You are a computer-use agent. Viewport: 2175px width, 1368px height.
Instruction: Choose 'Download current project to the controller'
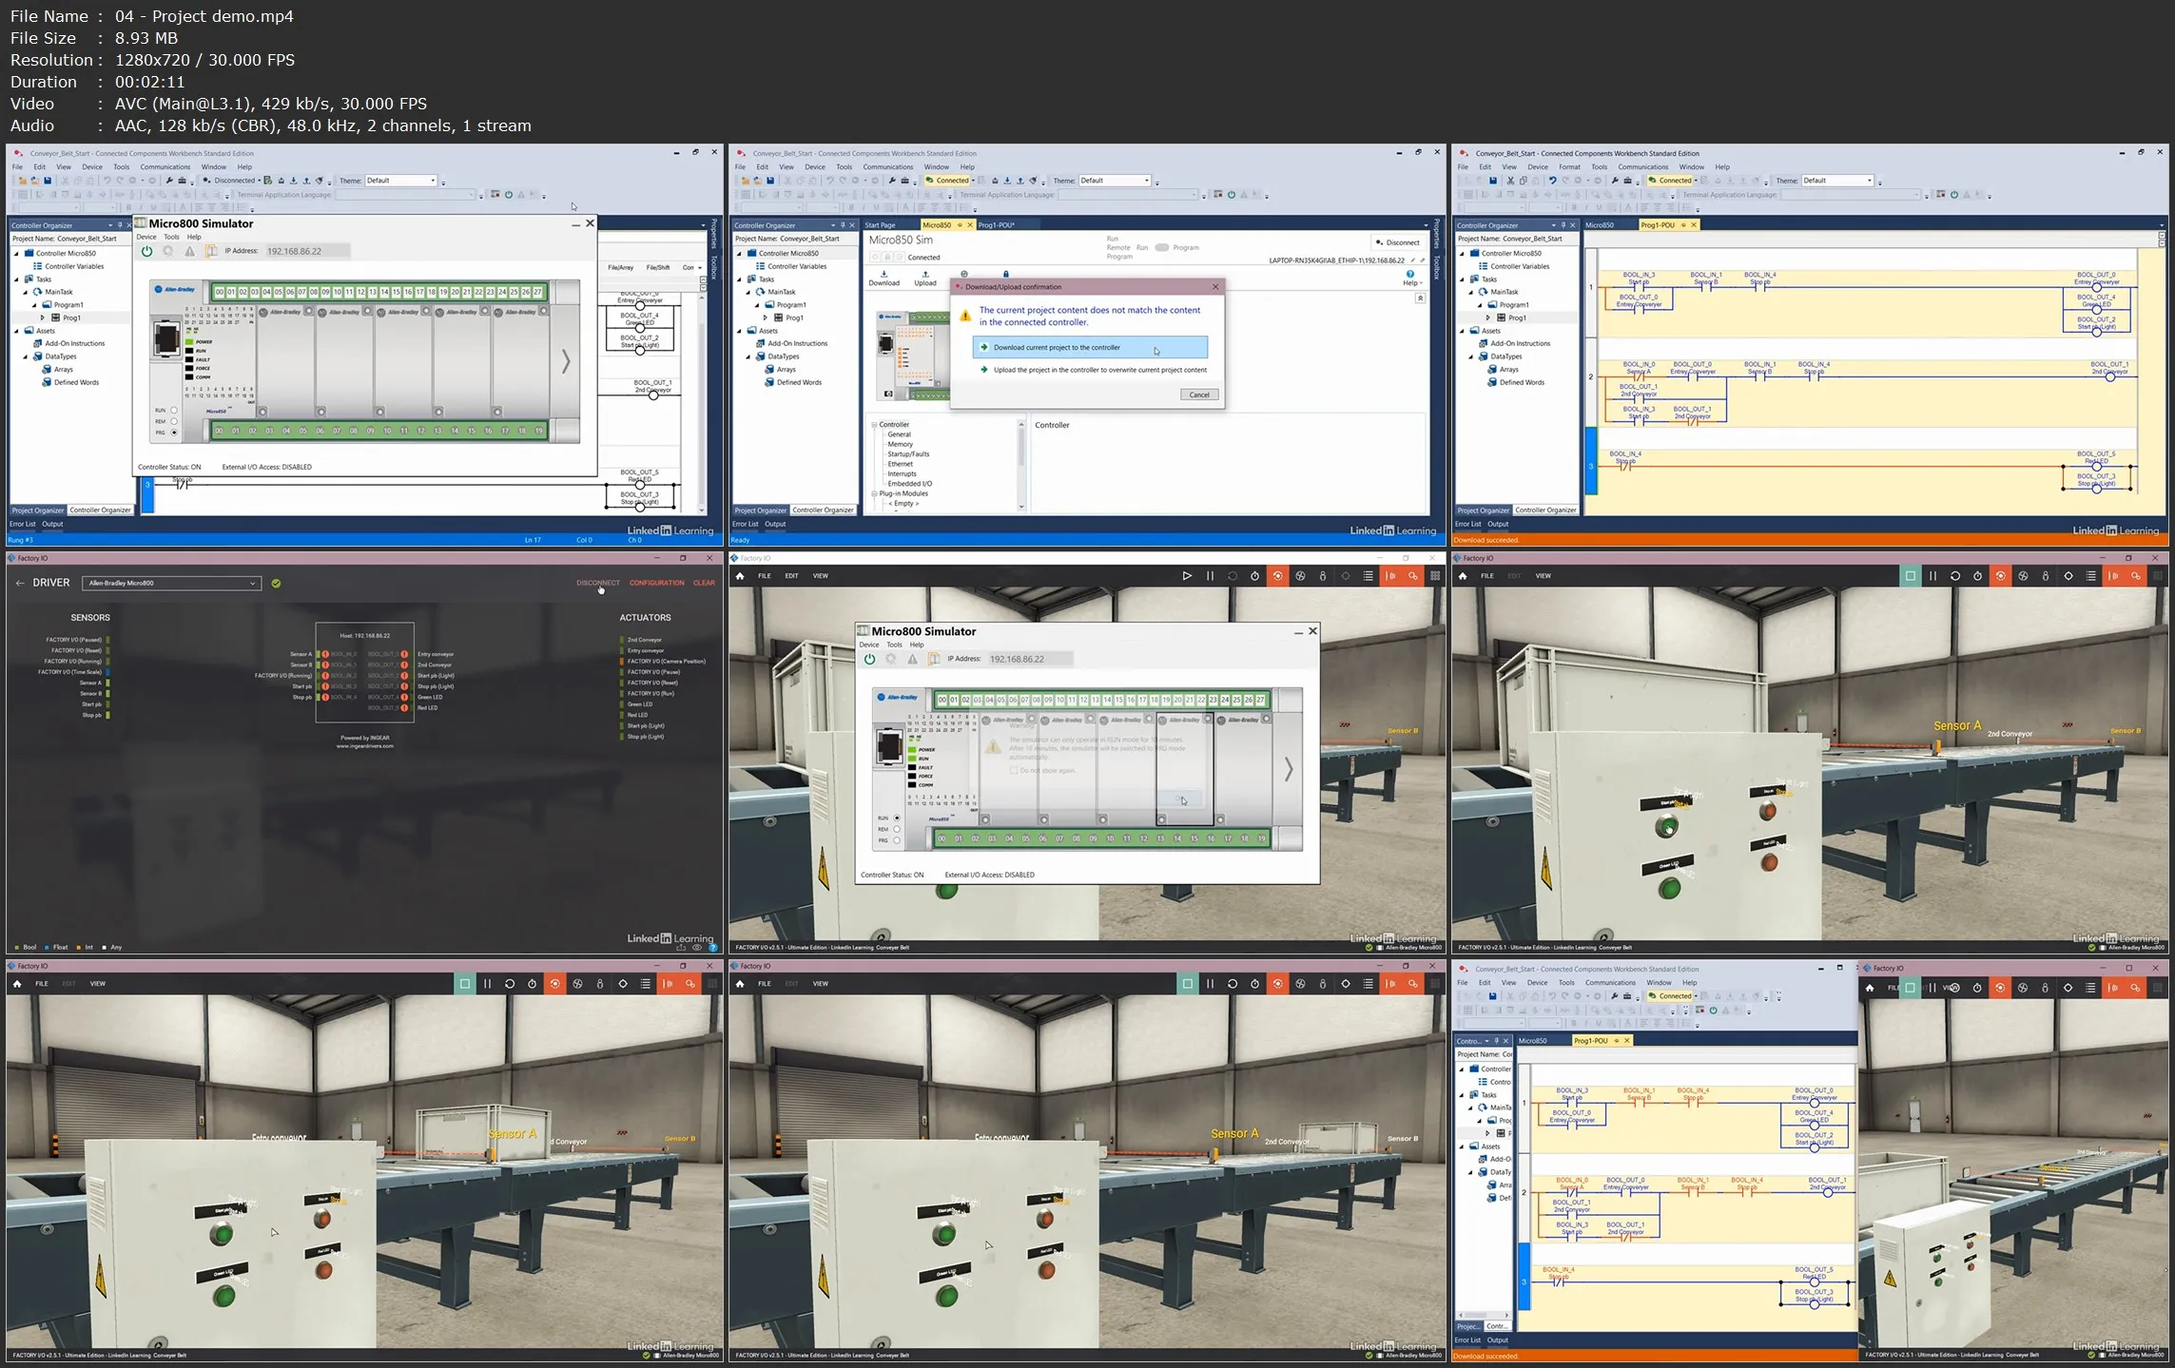[x=1090, y=347]
